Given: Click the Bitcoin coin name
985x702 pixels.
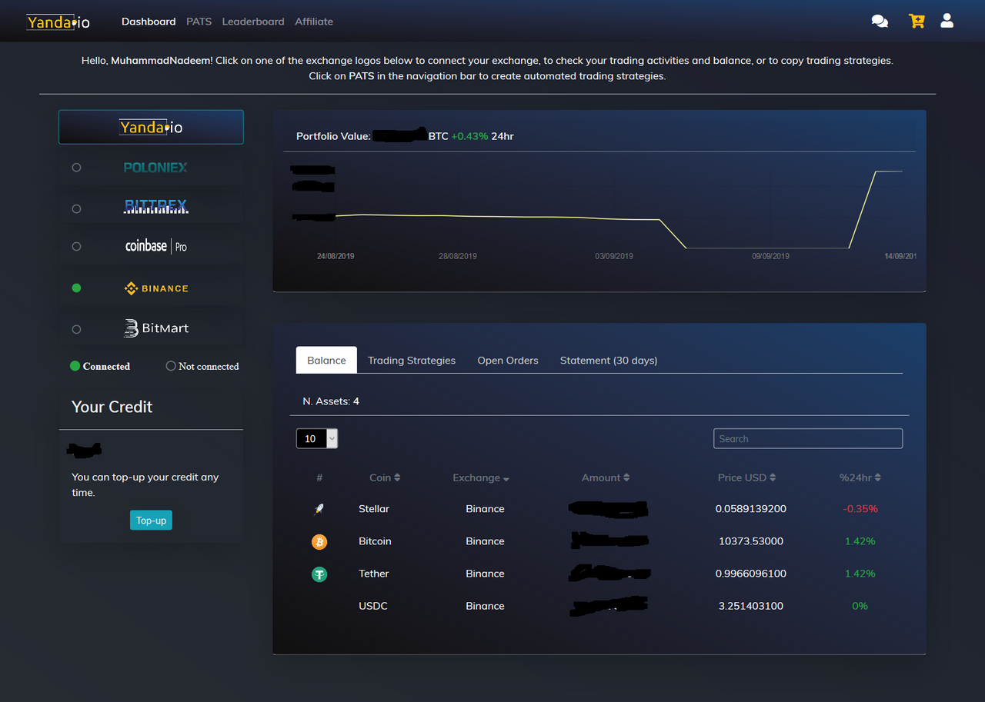Looking at the screenshot, I should (375, 541).
